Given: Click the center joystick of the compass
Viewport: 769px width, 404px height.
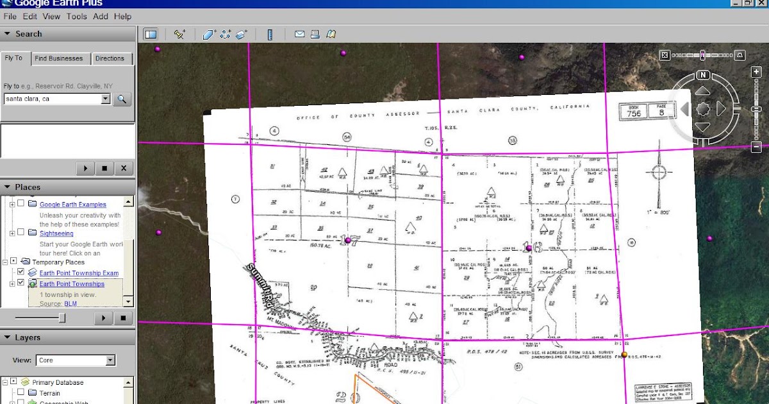Looking at the screenshot, I should pyautogui.click(x=703, y=109).
